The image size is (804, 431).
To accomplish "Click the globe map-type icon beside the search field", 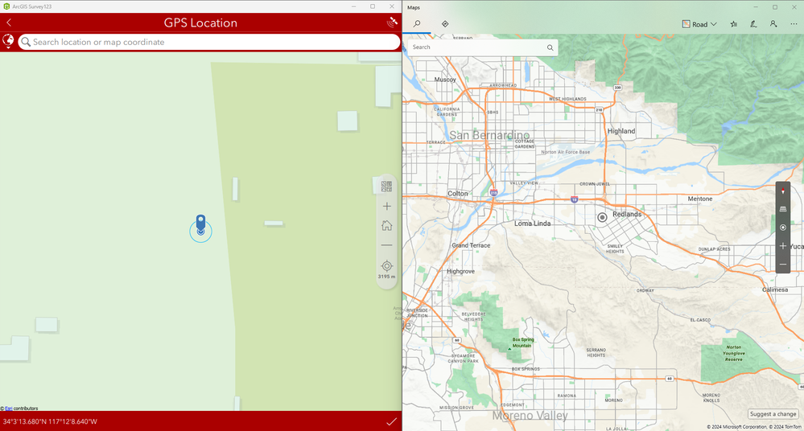I will tap(8, 42).
